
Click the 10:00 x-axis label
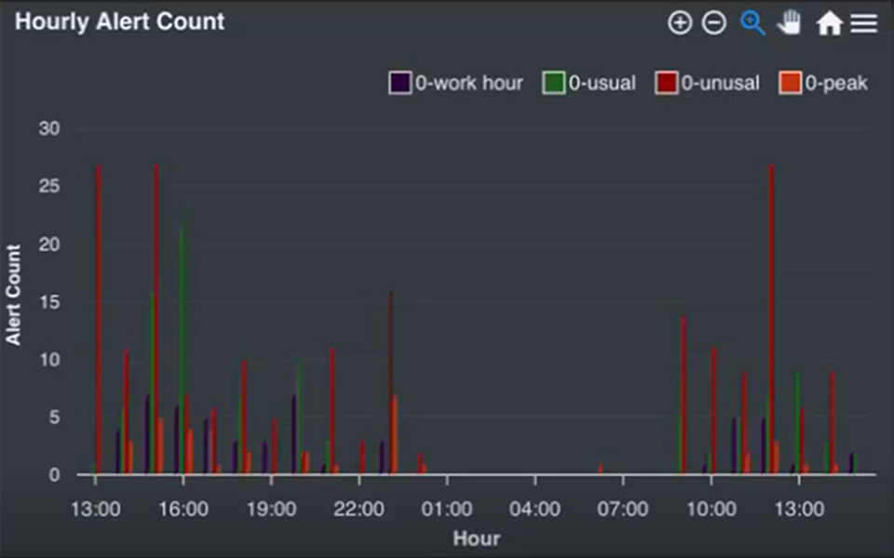pyautogui.click(x=711, y=509)
